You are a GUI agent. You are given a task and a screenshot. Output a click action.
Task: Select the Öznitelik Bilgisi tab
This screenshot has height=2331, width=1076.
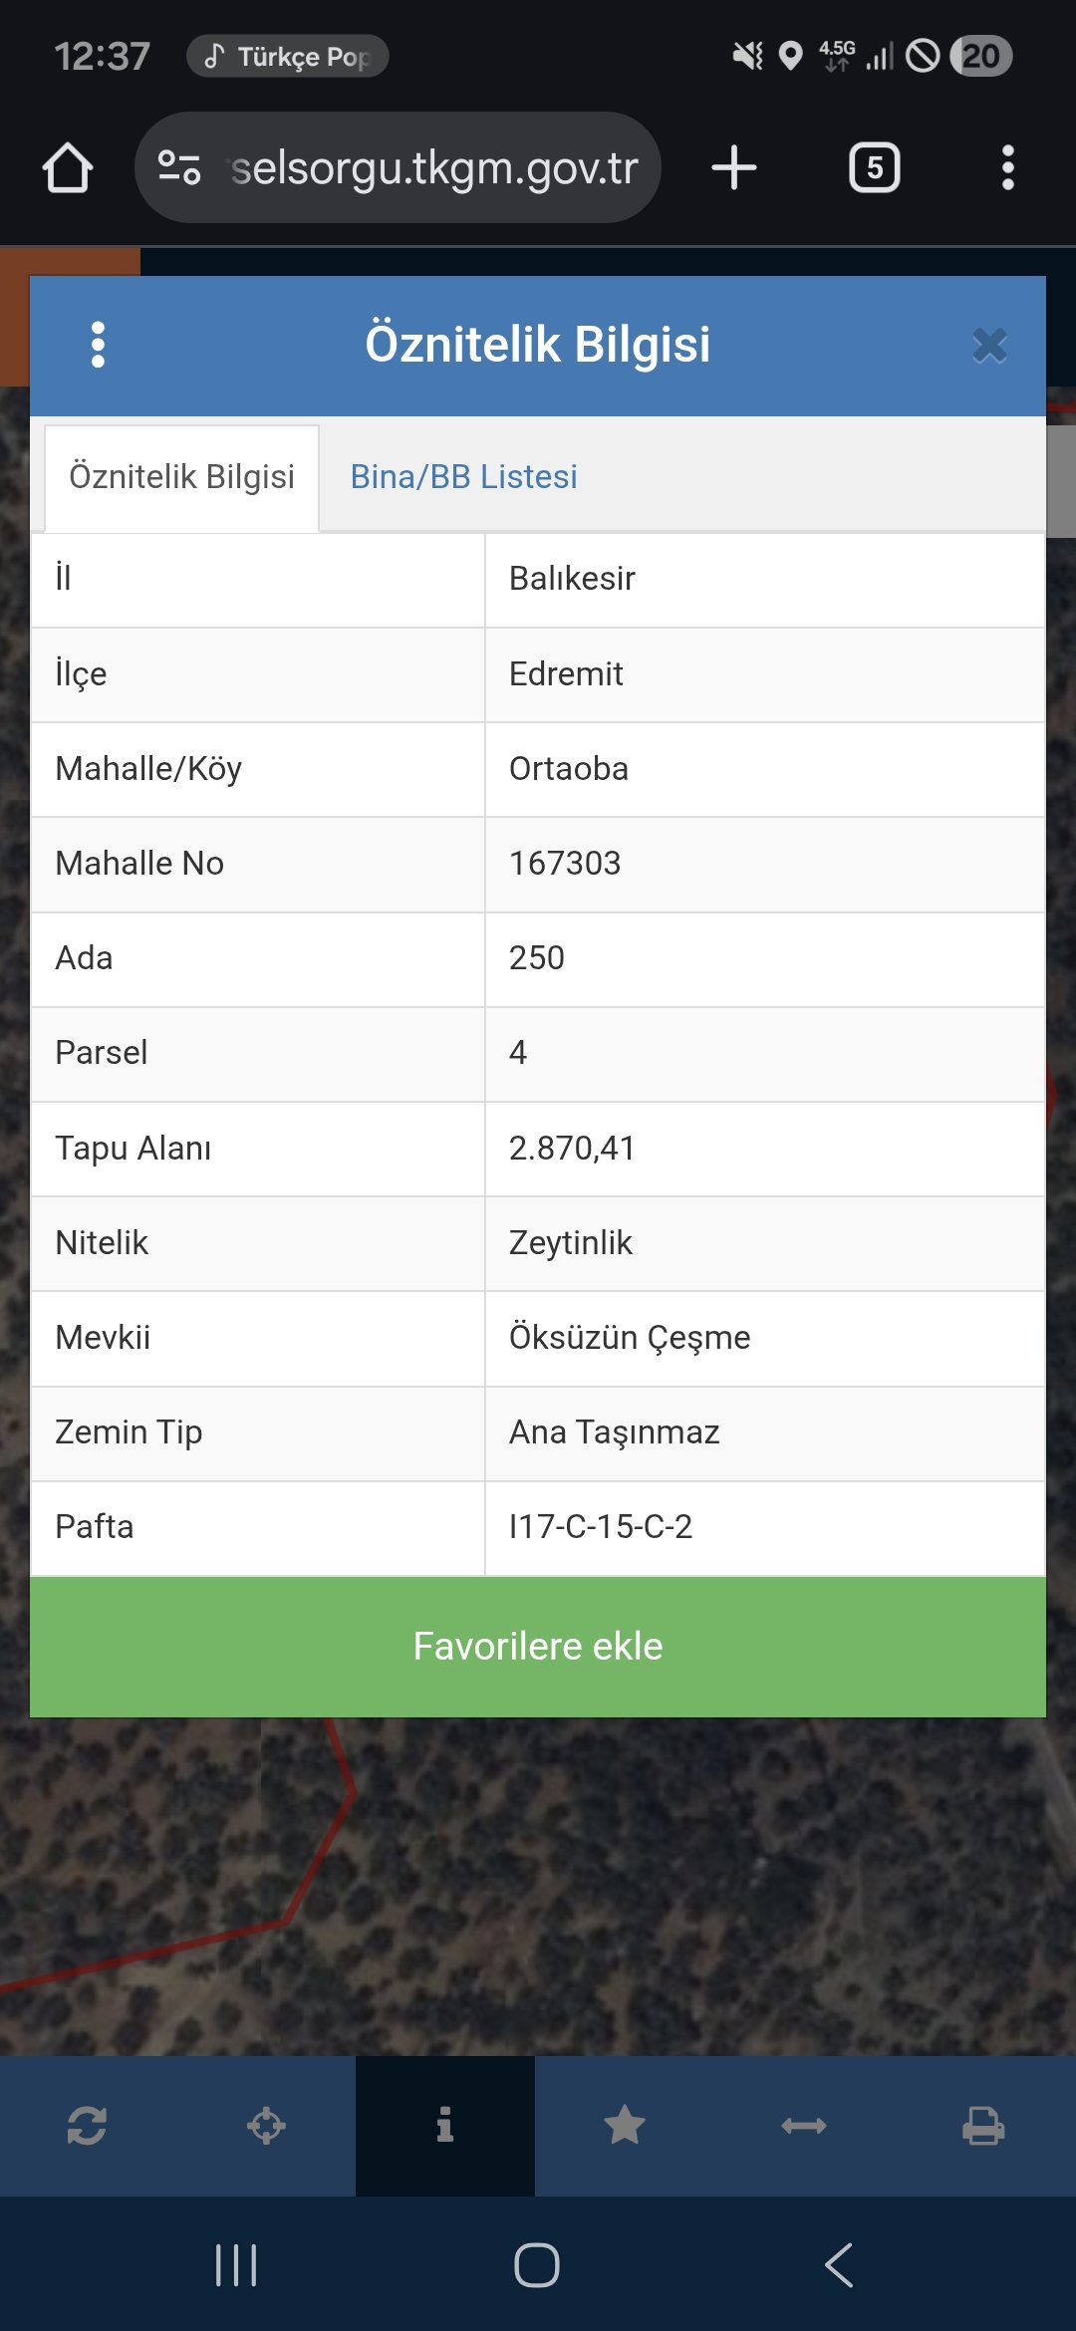181,477
